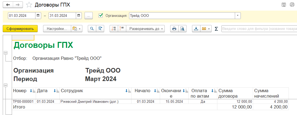This screenshot has width=297, height=115.
Task: Select Ржевский Дмитрий Иванович (дог.) cell
Action: coord(95,101)
